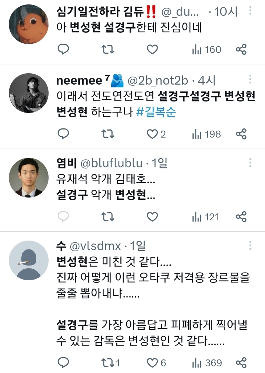Viewport: 265px width, 373px height.
Task: View analytics showing 160 views
Action: (x=206, y=49)
